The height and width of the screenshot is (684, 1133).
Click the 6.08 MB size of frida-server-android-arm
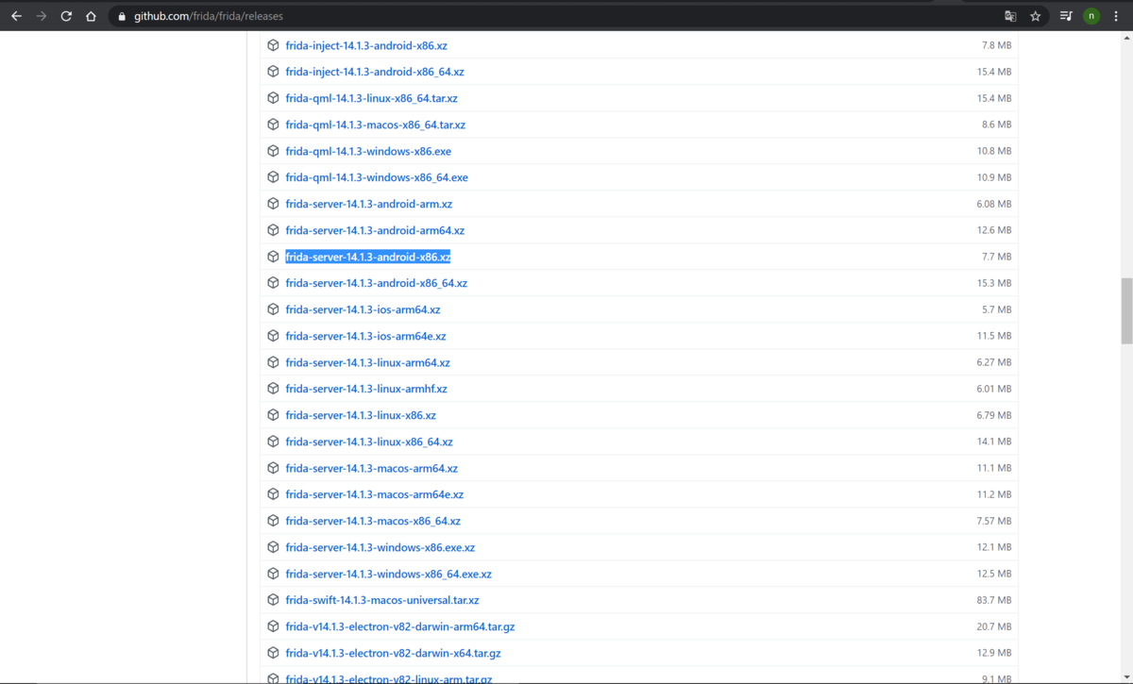pyautogui.click(x=994, y=204)
